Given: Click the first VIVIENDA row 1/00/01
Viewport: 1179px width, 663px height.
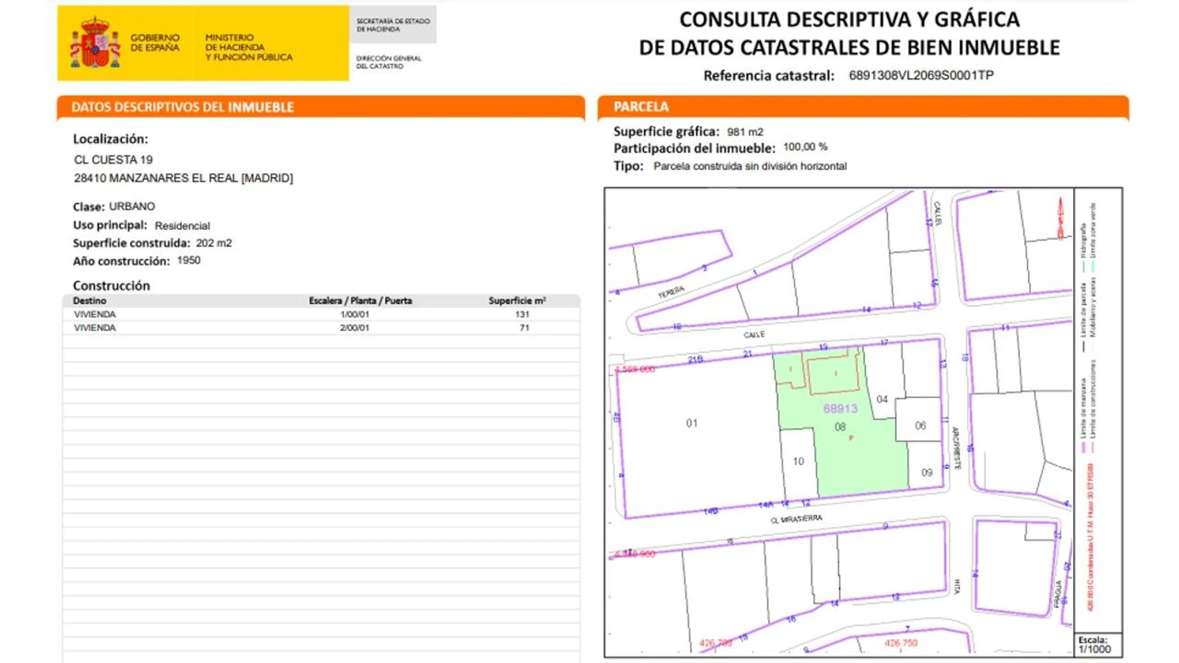Looking at the screenshot, I should 321,314.
